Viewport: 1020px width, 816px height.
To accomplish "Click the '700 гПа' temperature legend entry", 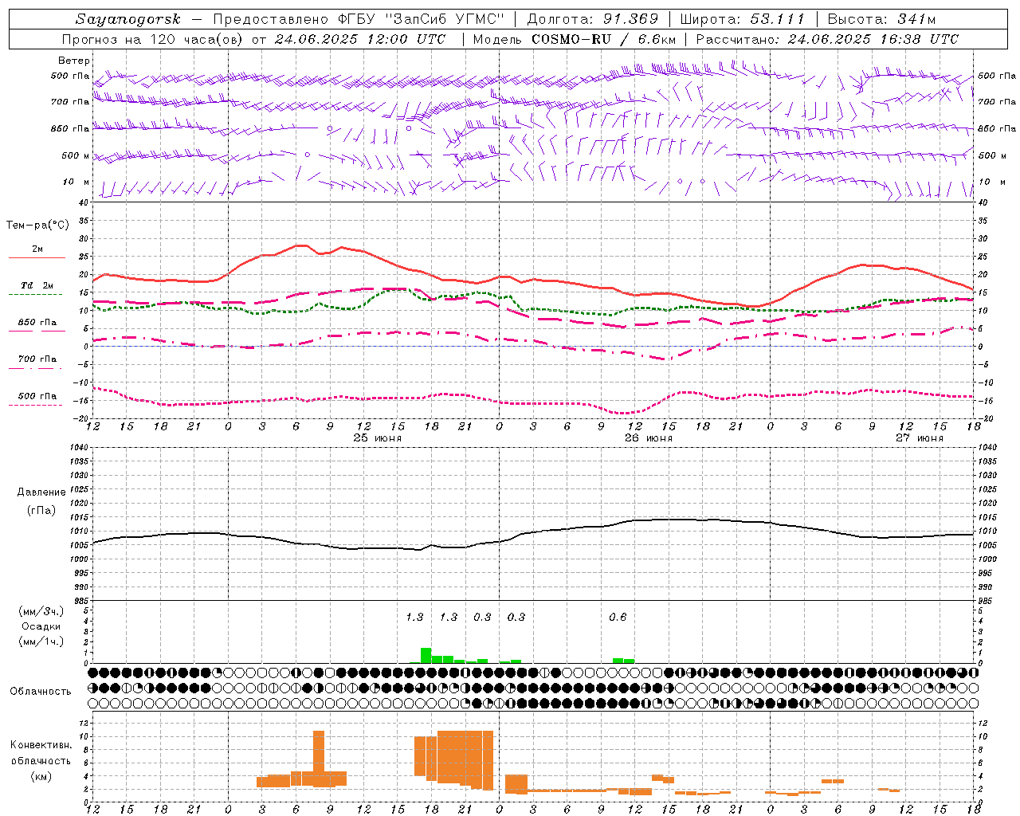I will (x=37, y=359).
